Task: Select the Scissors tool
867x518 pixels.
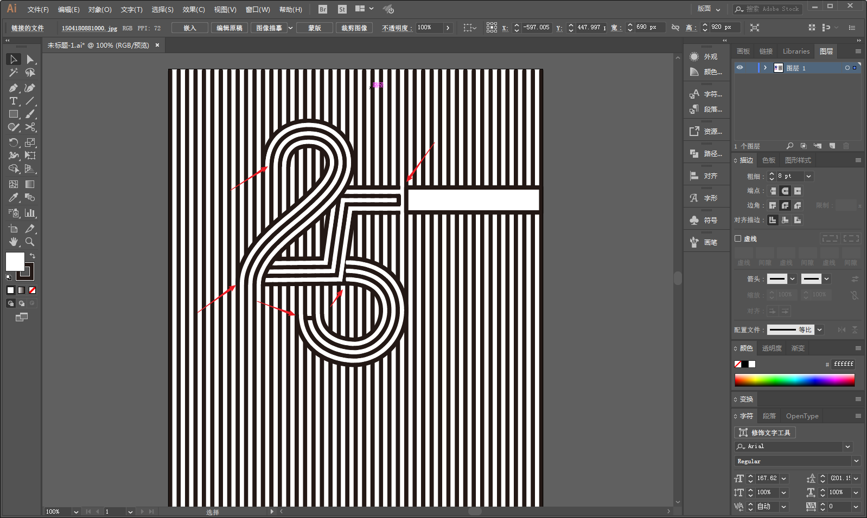Action: 30,127
